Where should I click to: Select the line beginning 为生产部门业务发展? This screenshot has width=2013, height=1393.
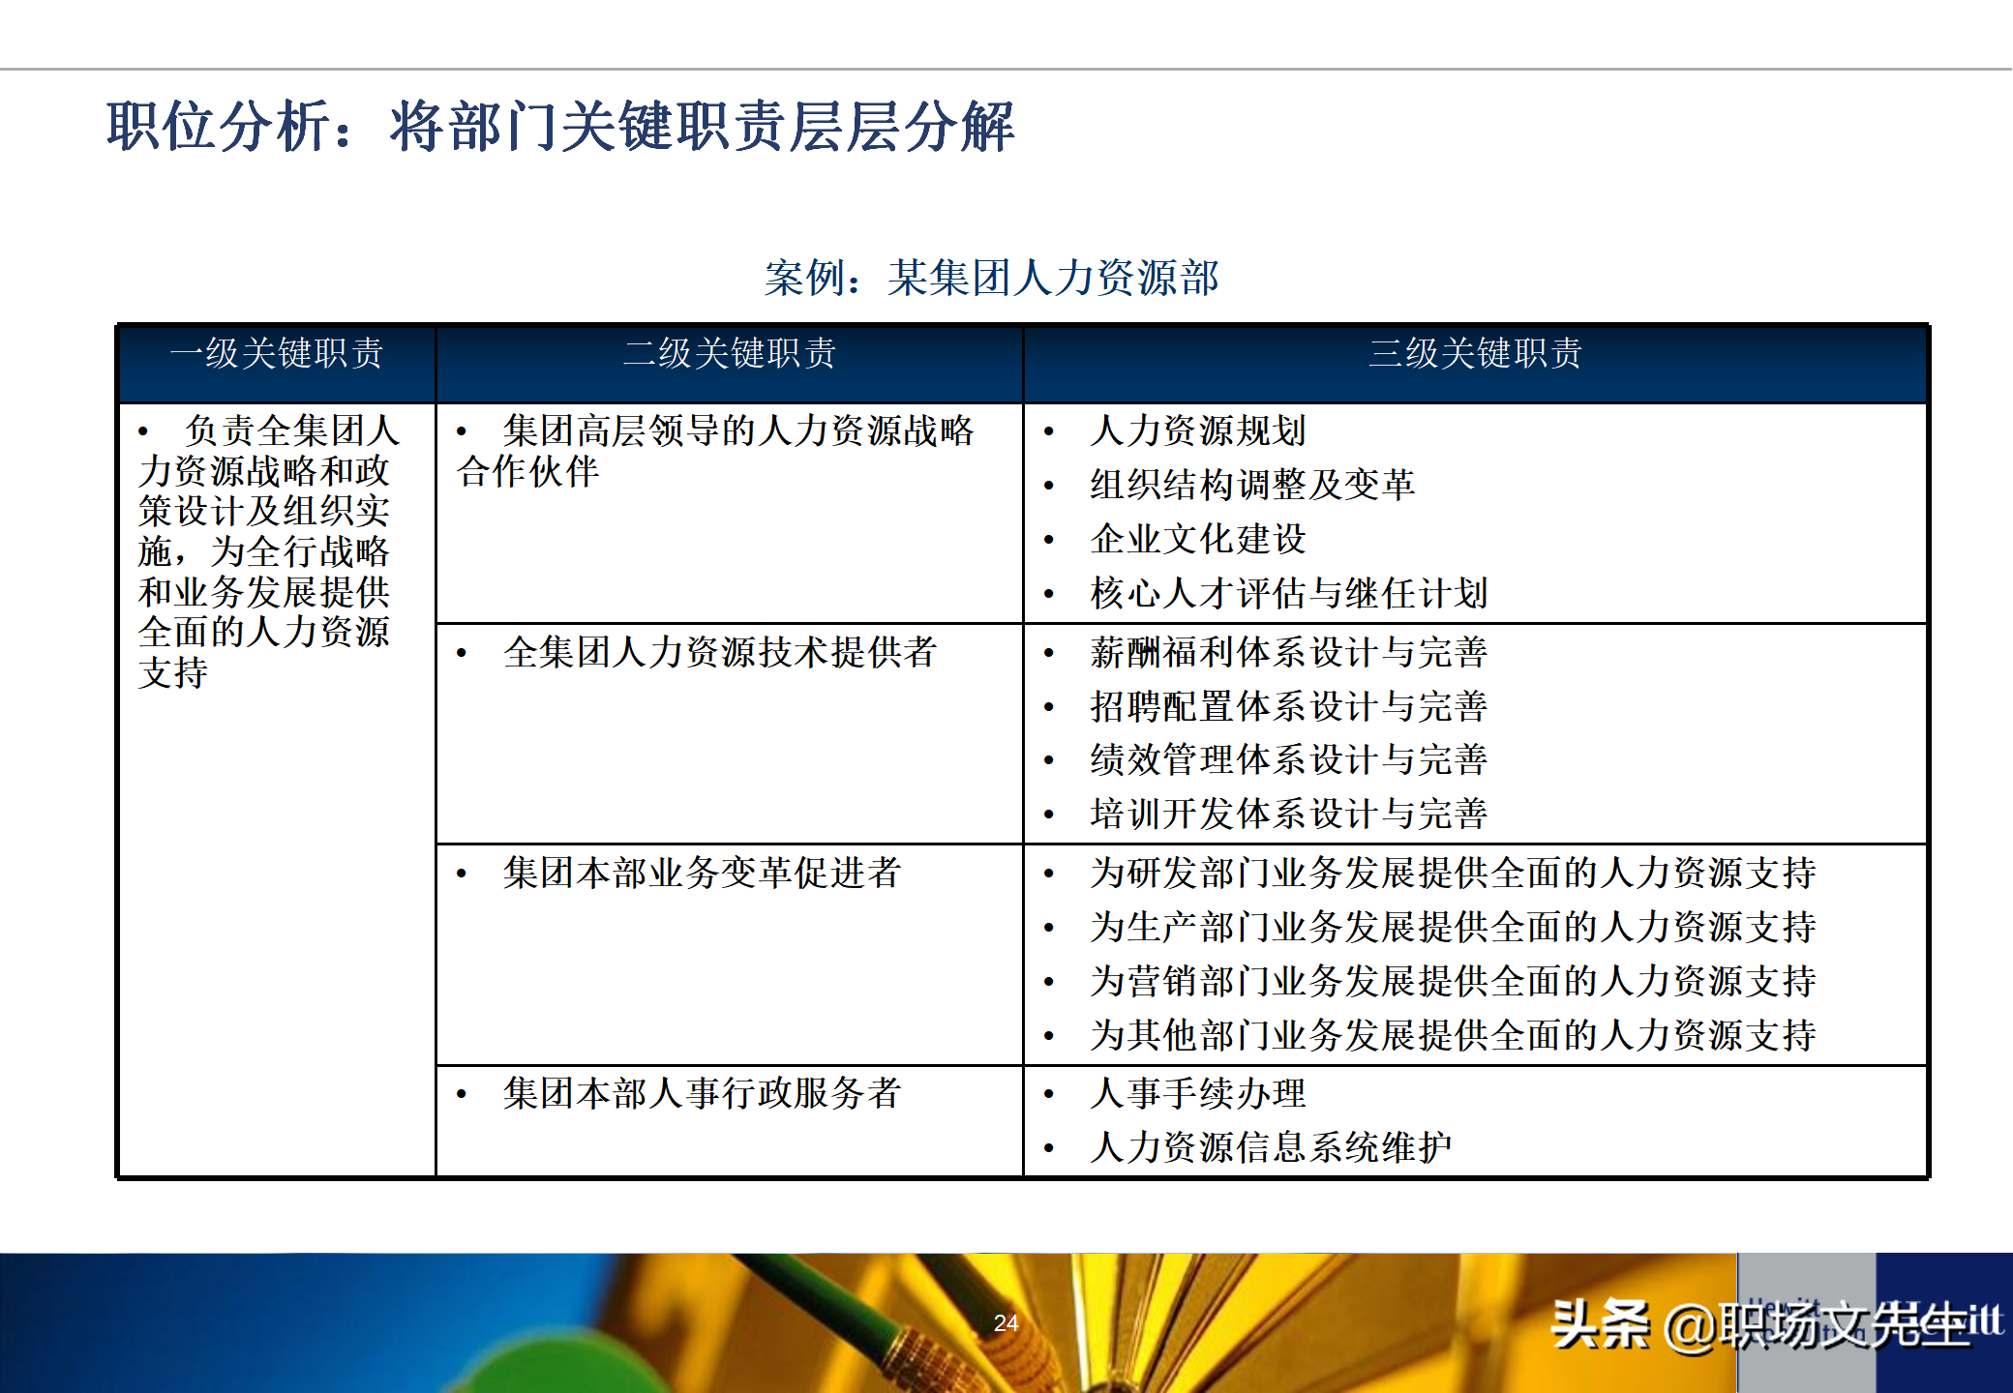tap(1453, 927)
